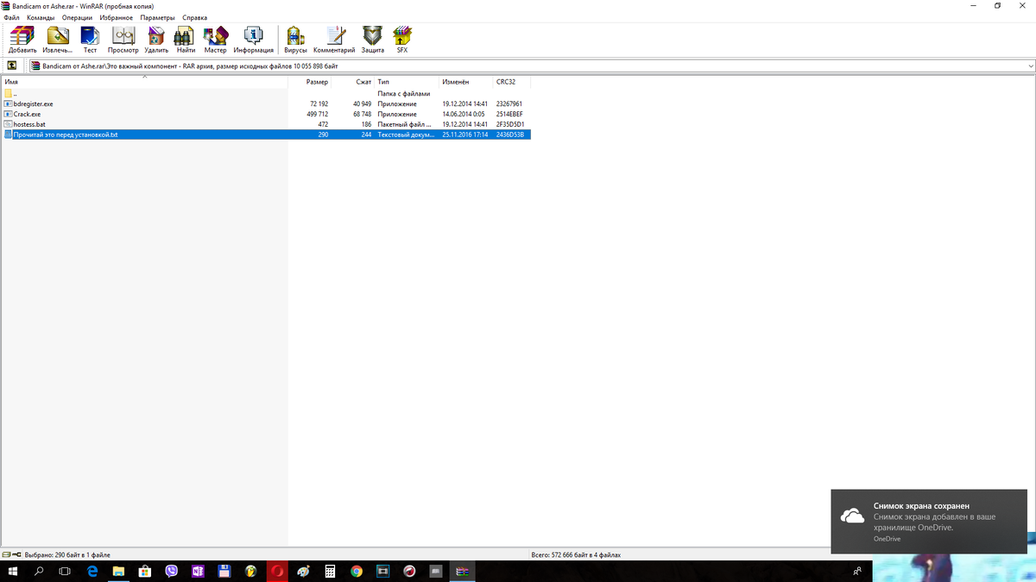Open Windows Start menu
This screenshot has width=1036, height=582.
[13, 571]
